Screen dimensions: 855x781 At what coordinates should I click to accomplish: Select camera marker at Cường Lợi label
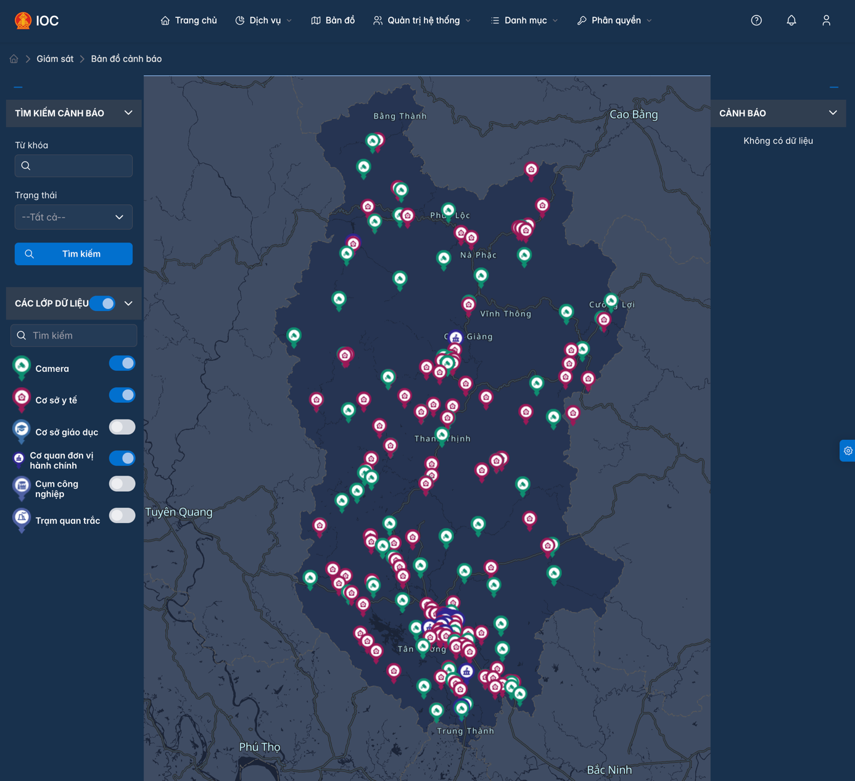[611, 302]
